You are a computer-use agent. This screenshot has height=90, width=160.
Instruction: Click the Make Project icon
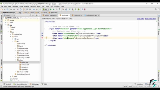pos(40,9)
